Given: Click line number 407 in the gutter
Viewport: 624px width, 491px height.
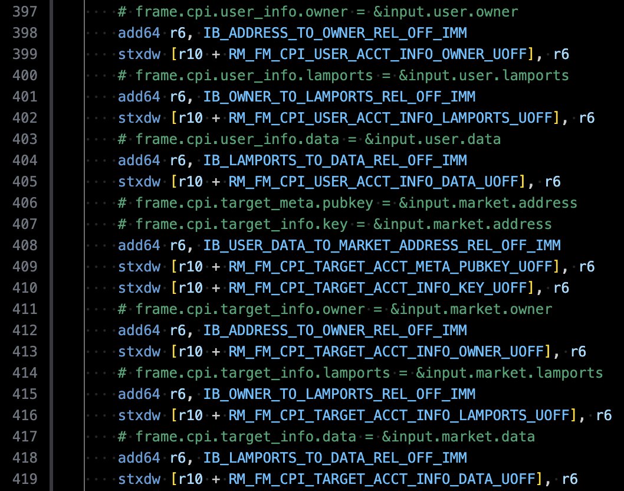Looking at the screenshot, I should [x=25, y=224].
